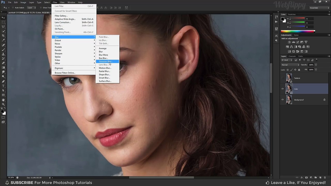Select the Move tool in the toolbox

click(3, 18)
